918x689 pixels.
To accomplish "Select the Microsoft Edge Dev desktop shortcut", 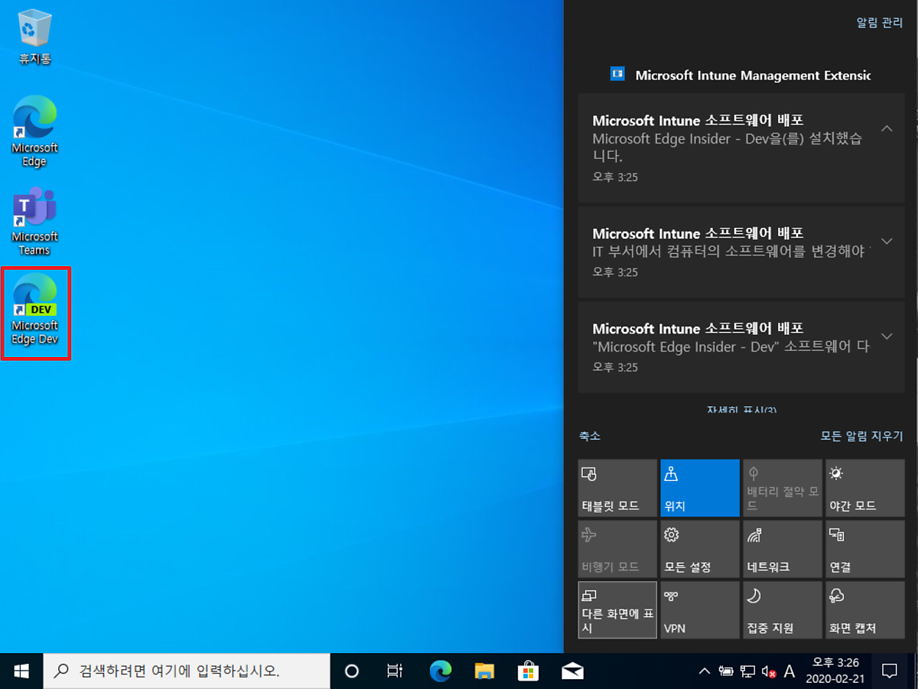I will point(35,310).
